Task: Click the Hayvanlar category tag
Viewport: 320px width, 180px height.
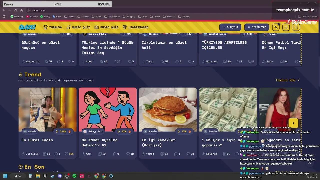Action: pyautogui.click(x=31, y=61)
